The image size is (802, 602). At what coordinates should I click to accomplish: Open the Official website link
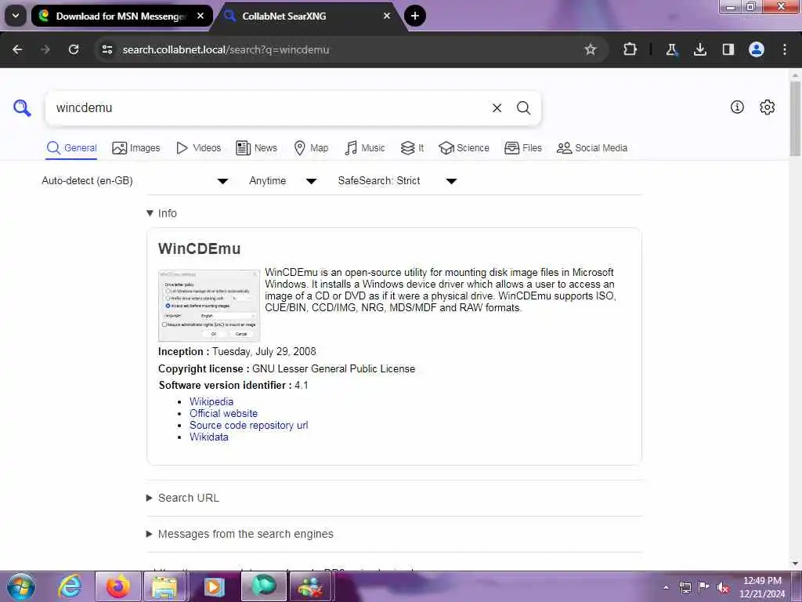pyautogui.click(x=223, y=414)
